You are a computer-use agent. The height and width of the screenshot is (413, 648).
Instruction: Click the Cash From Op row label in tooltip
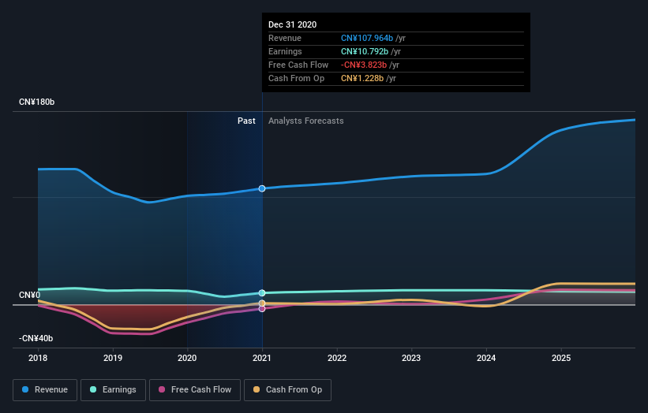pos(296,78)
